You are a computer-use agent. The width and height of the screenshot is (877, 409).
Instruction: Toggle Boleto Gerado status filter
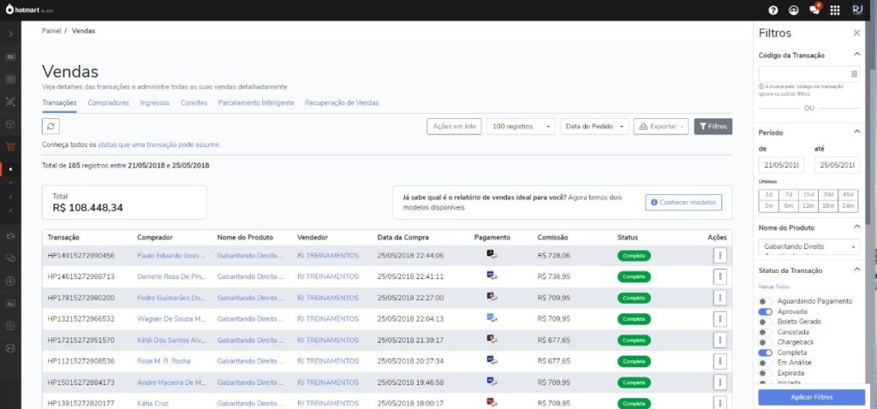tap(765, 322)
